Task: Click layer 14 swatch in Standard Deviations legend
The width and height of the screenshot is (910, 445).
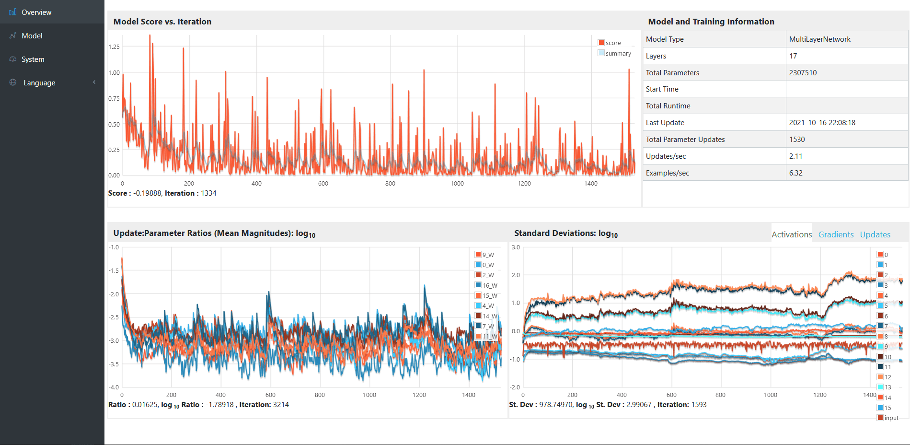Action: click(880, 398)
